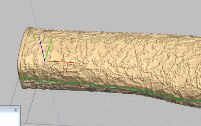Select the blue Z axis handle
Screen dimensions: 201x126
point(42,50)
